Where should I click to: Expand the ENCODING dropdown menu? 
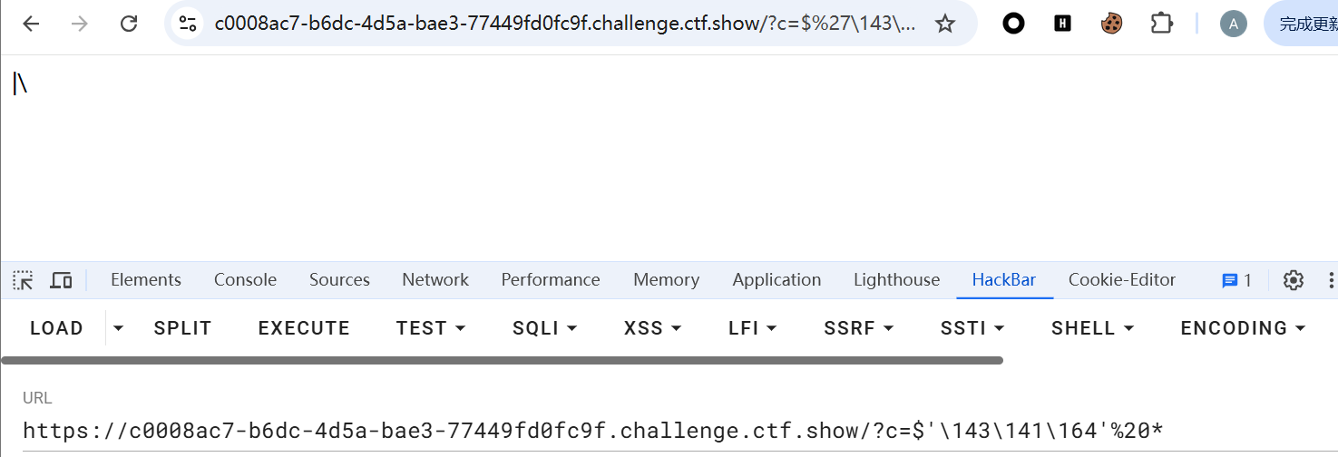tap(1243, 328)
